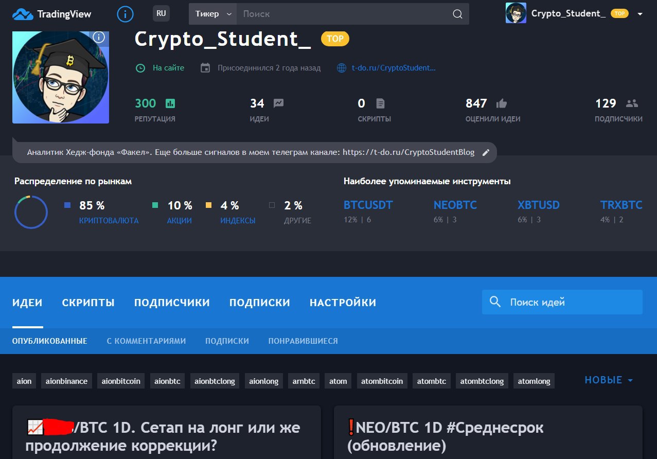
Task: Click the scripts document icon beside 0
Action: [380, 103]
